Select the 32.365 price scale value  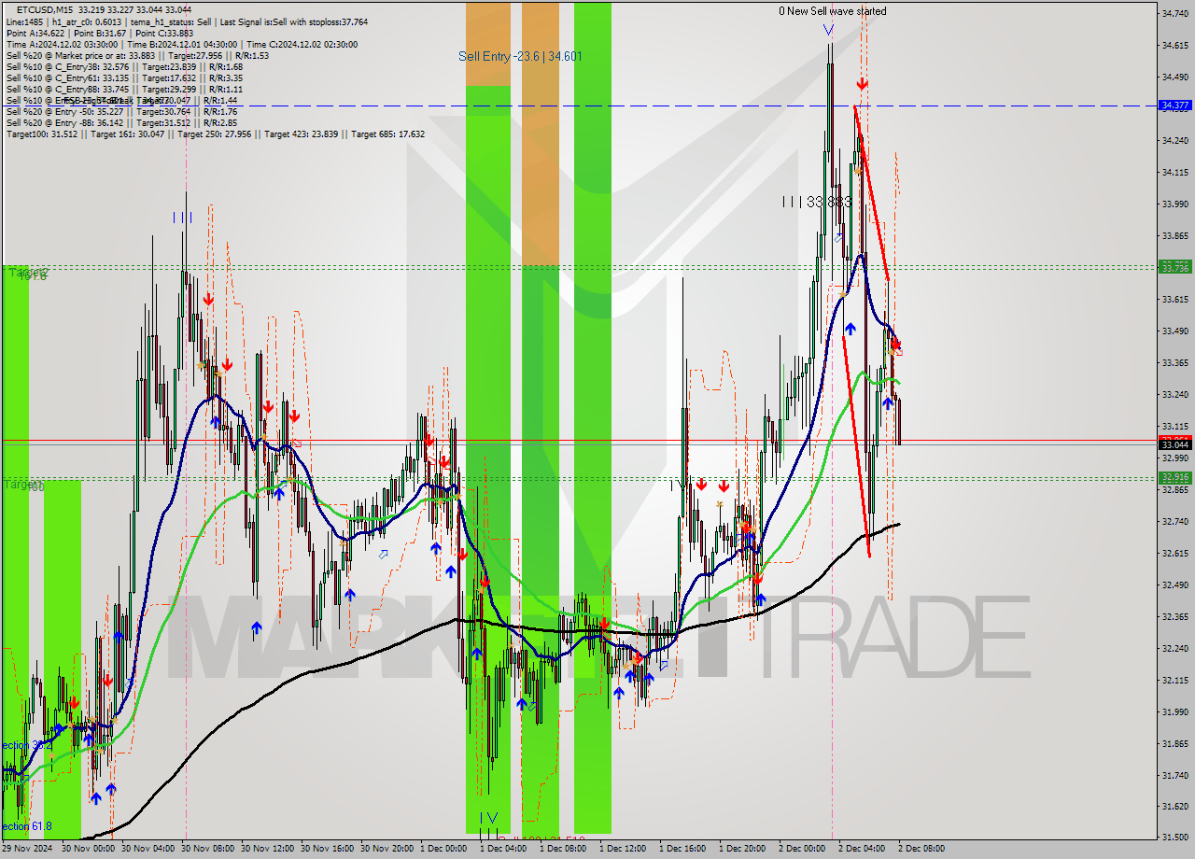(1174, 616)
